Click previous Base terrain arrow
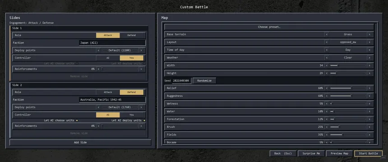The image size is (388, 162). (327, 35)
